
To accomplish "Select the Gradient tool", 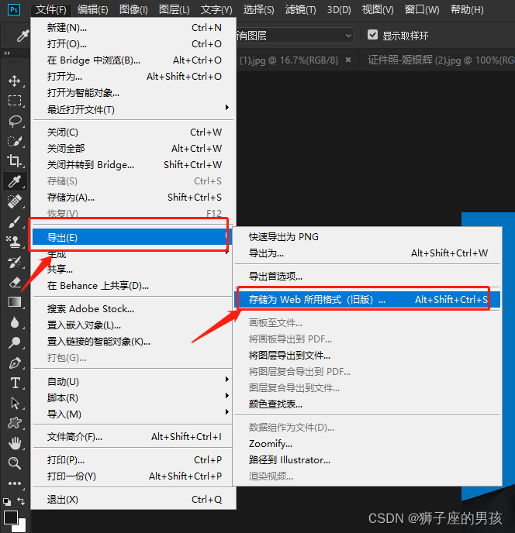I will click(14, 302).
